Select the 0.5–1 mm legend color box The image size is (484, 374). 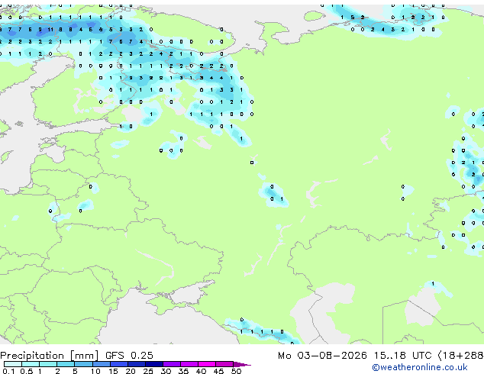coord(31,364)
